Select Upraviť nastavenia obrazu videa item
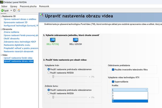Image resolution: width=162 pixels, height=108 pixels. (x=18, y=61)
